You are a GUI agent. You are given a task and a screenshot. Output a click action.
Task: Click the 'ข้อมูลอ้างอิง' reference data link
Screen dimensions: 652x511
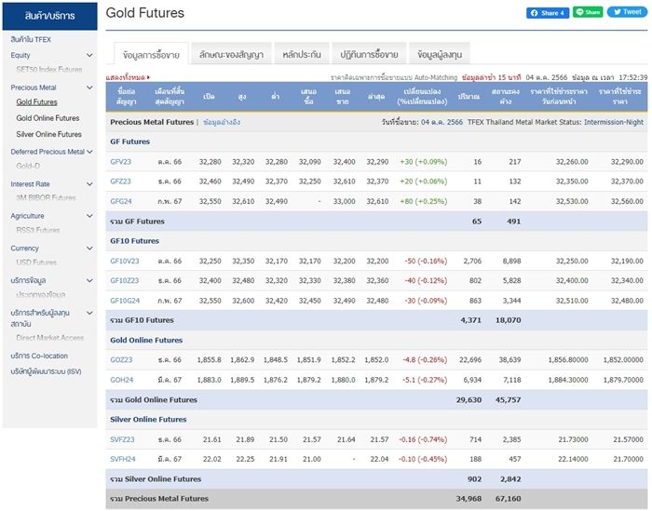pyautogui.click(x=222, y=122)
